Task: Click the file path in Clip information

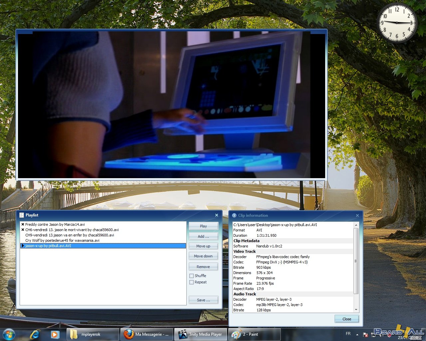Action: pyautogui.click(x=275, y=225)
